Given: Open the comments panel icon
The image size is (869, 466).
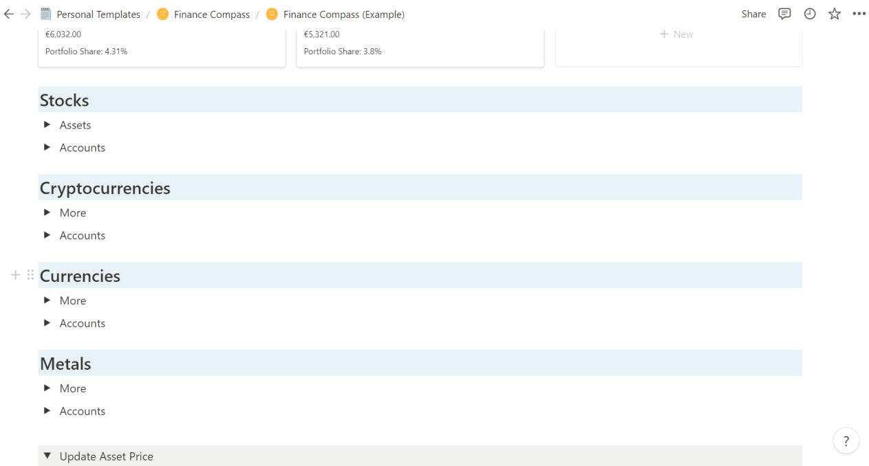Looking at the screenshot, I should point(784,14).
